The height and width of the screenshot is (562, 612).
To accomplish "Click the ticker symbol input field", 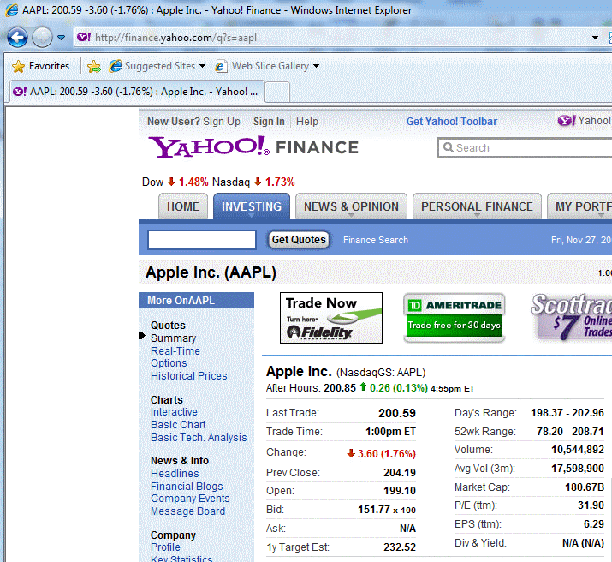I will coord(202,240).
